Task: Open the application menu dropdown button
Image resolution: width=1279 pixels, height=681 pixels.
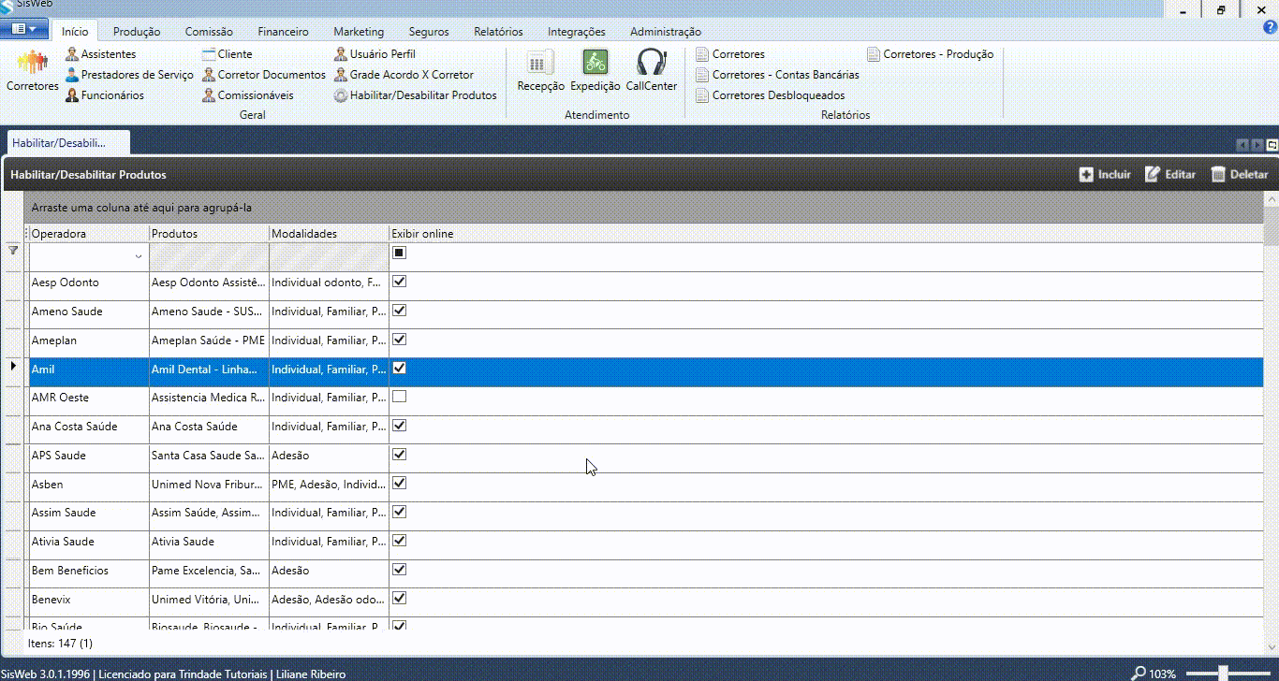Action: point(24,29)
